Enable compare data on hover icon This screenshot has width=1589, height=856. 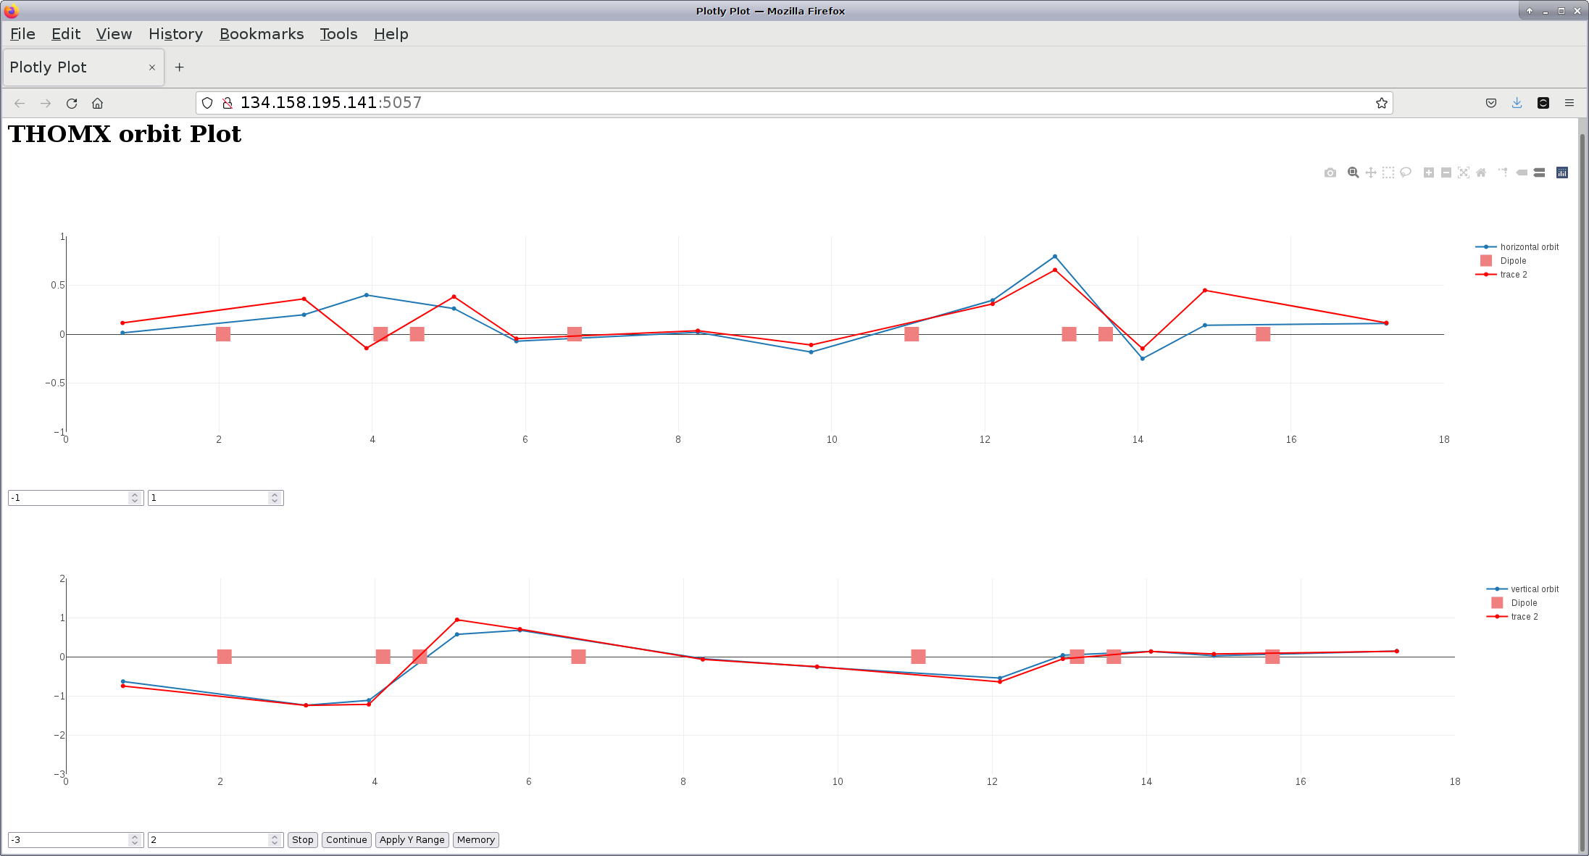tap(1539, 173)
